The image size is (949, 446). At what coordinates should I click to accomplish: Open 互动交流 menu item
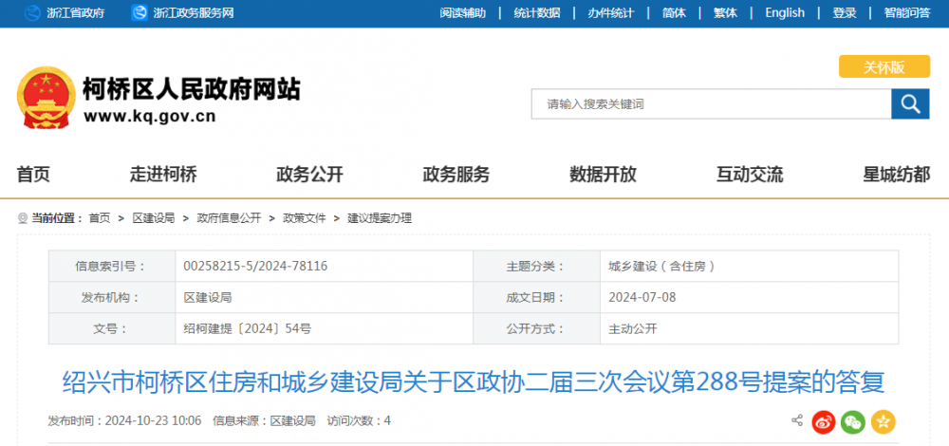click(750, 175)
